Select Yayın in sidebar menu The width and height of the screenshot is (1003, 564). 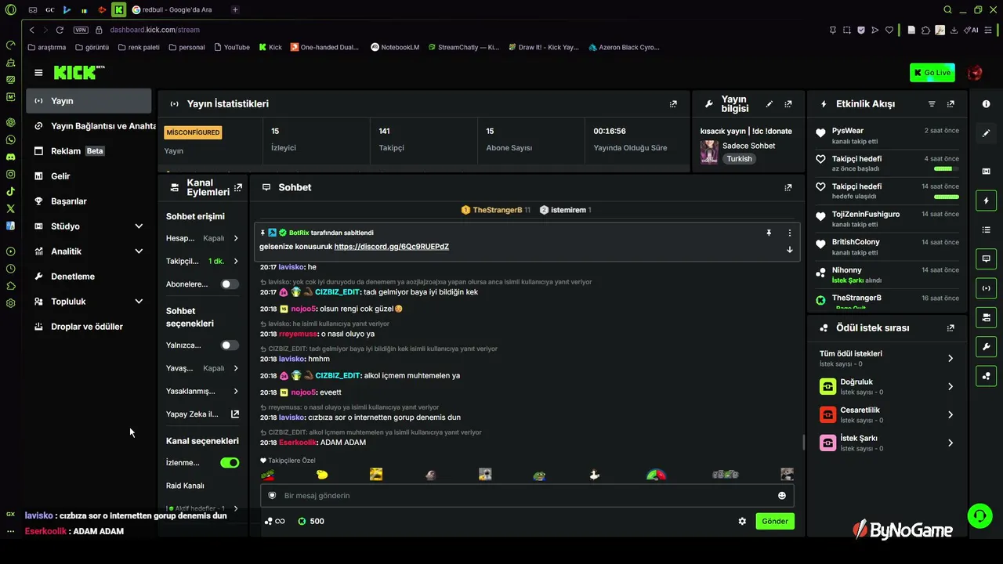[x=89, y=101]
